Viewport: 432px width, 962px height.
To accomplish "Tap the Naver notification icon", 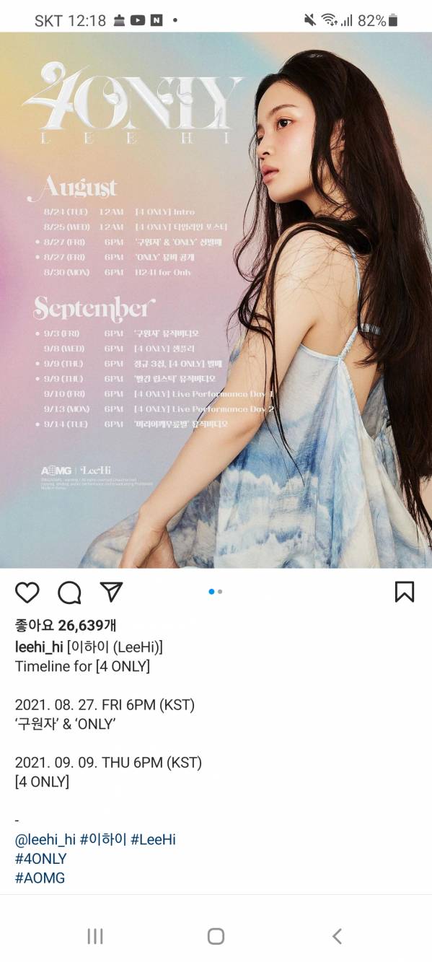I will [x=157, y=21].
